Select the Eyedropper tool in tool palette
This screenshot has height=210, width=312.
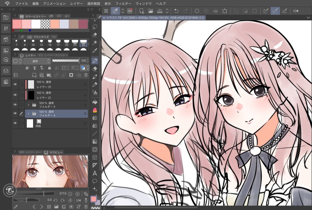(x=95, y=51)
